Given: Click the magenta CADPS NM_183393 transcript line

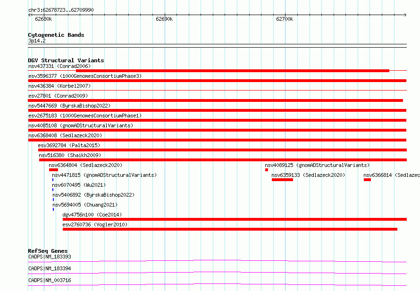Looking at the screenshot, I should click(x=217, y=261).
